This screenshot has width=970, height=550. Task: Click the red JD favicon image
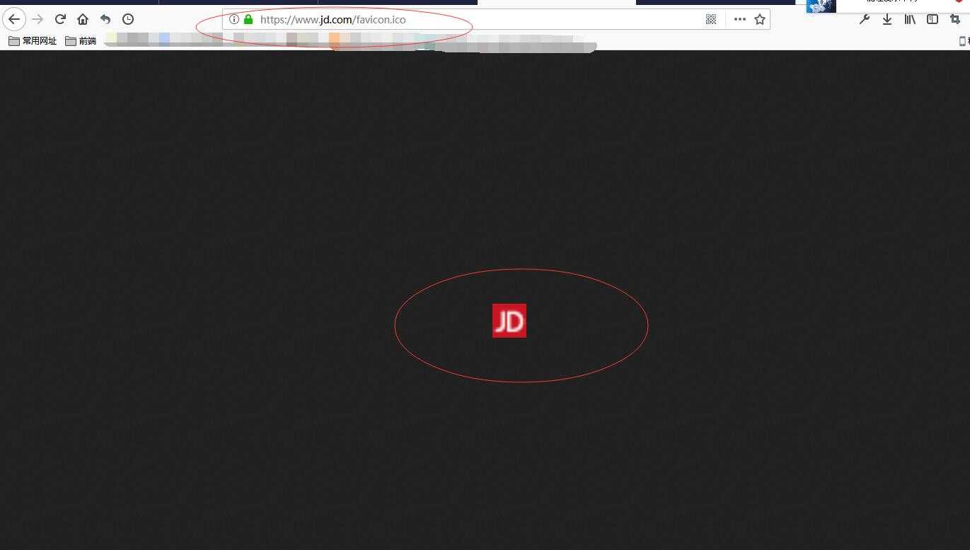coord(509,321)
